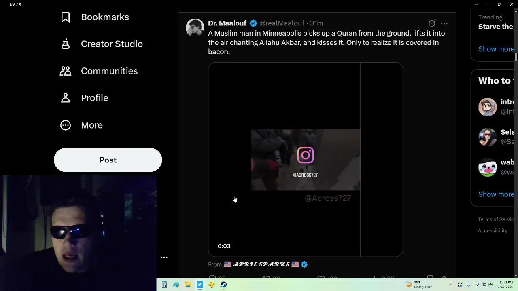Click the Creator Studio icon

pyautogui.click(x=66, y=44)
